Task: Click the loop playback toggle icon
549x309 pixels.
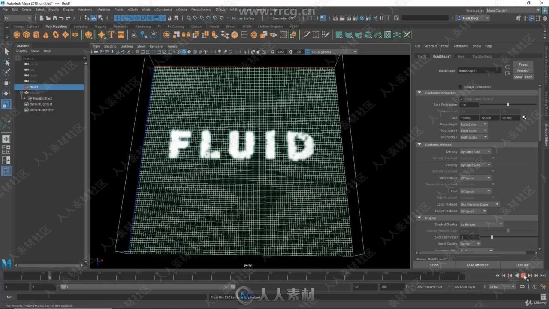Action: (x=522, y=287)
